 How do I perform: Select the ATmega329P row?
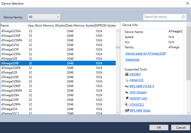(58, 100)
